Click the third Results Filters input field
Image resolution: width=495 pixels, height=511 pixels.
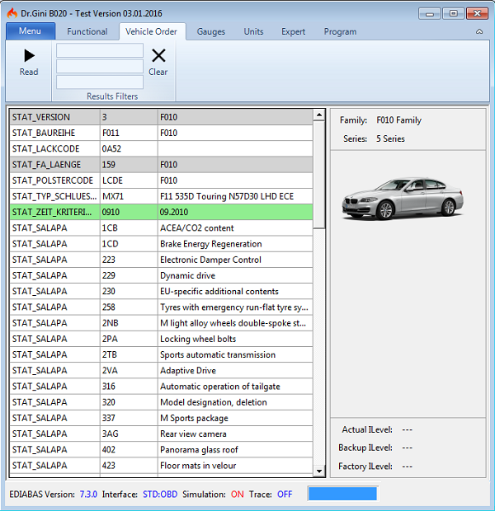100,82
